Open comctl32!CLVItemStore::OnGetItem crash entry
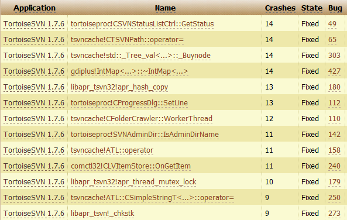Image resolution: width=347 pixels, height=220 pixels. pyautogui.click(x=130, y=166)
